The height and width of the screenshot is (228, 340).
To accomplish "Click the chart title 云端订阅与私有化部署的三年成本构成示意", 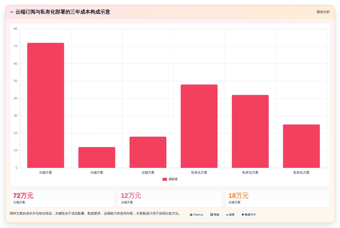I will click(x=63, y=12).
